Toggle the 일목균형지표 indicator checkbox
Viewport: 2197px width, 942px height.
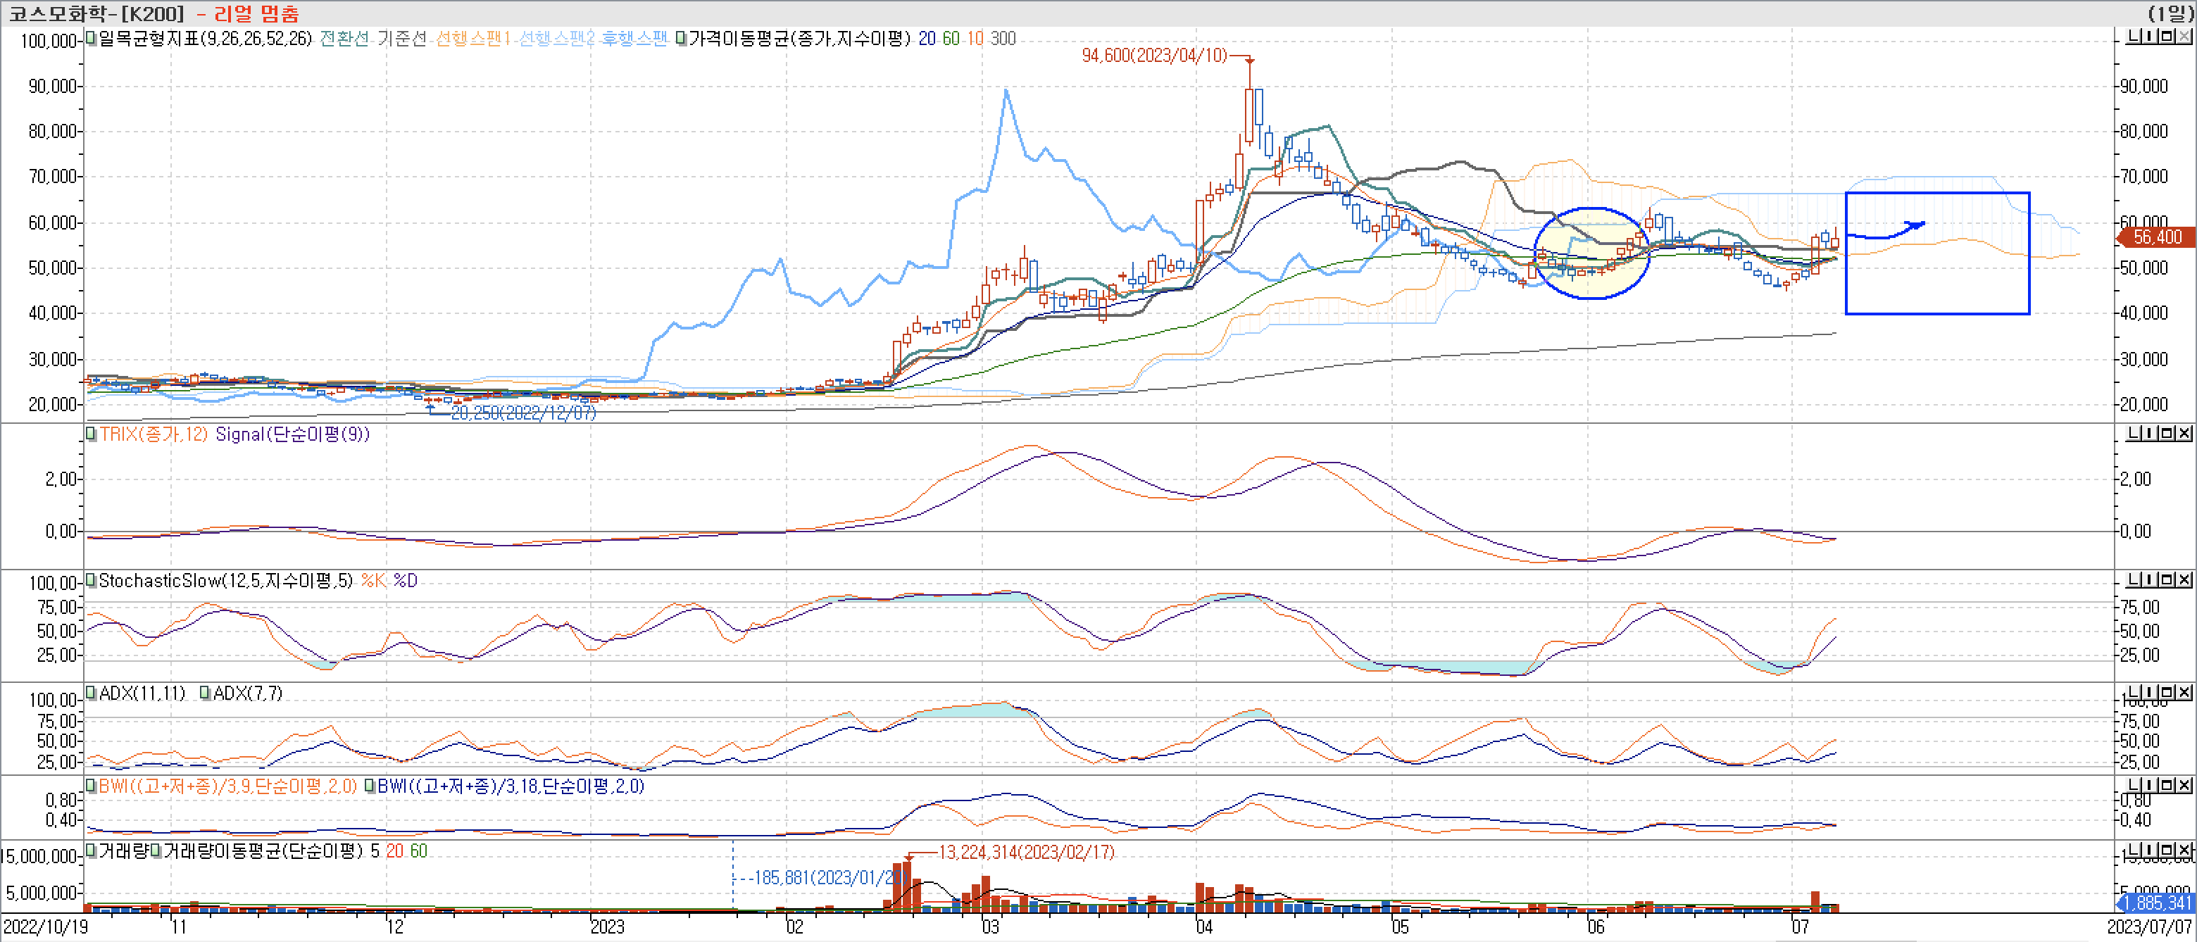92,38
